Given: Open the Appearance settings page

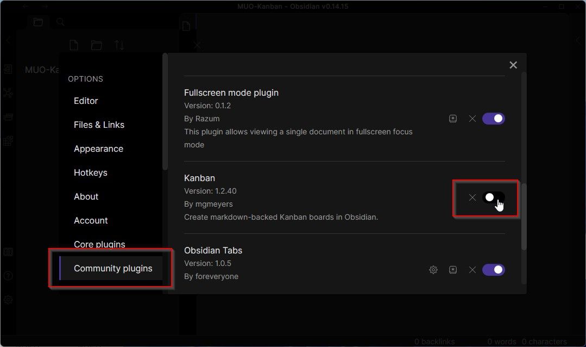Looking at the screenshot, I should point(98,148).
